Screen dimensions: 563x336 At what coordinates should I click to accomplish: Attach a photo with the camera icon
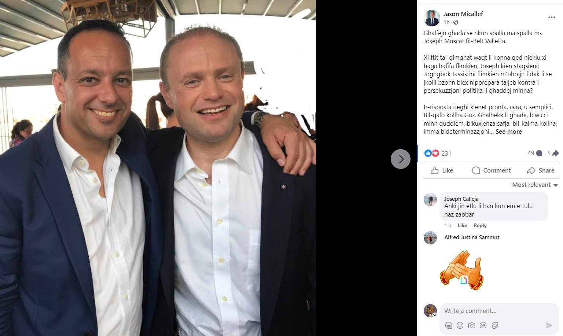click(x=472, y=325)
